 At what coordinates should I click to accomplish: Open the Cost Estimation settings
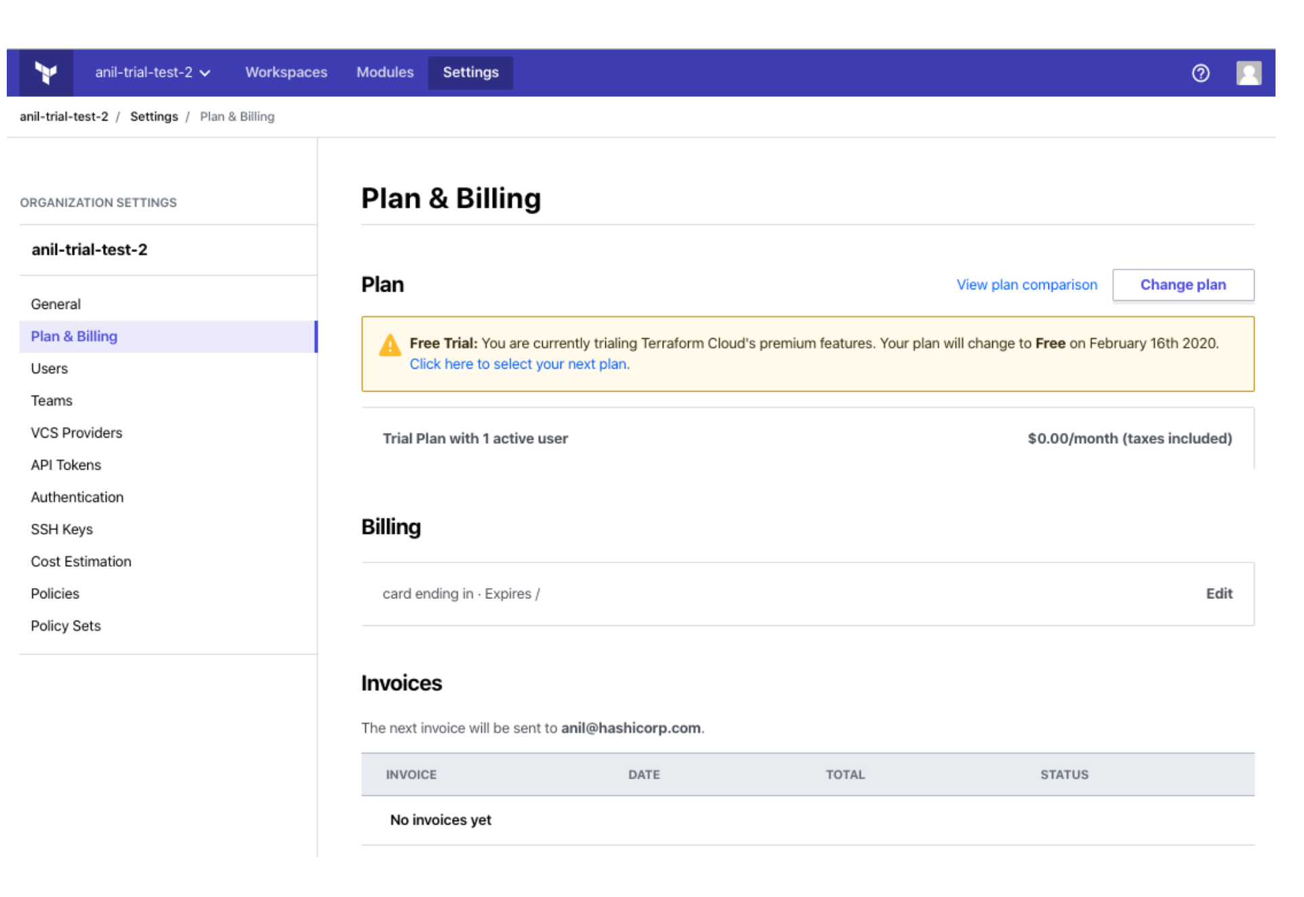(81, 562)
